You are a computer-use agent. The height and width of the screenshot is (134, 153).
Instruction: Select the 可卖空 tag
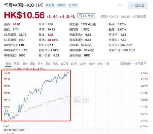(x=73, y=5)
